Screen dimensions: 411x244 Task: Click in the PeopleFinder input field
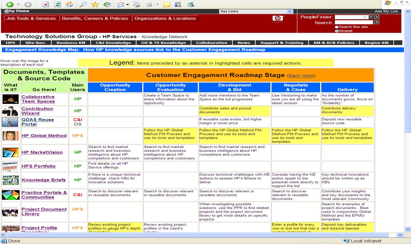(352, 17)
